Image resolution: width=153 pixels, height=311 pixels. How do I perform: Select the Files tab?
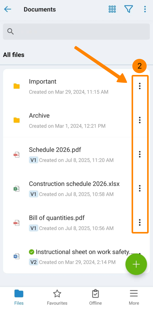[19, 297]
